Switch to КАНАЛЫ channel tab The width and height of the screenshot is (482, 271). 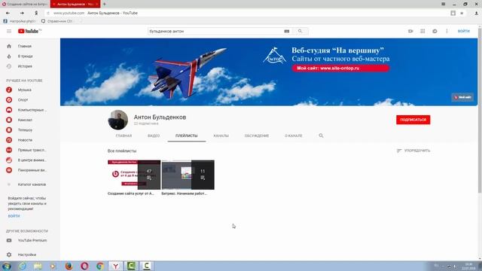pos(221,135)
